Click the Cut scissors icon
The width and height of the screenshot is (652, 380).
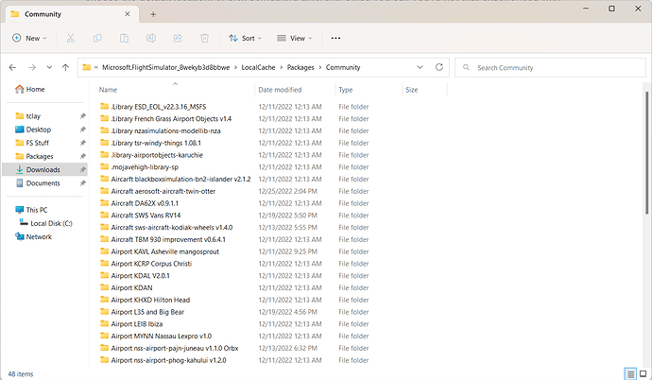(70, 38)
